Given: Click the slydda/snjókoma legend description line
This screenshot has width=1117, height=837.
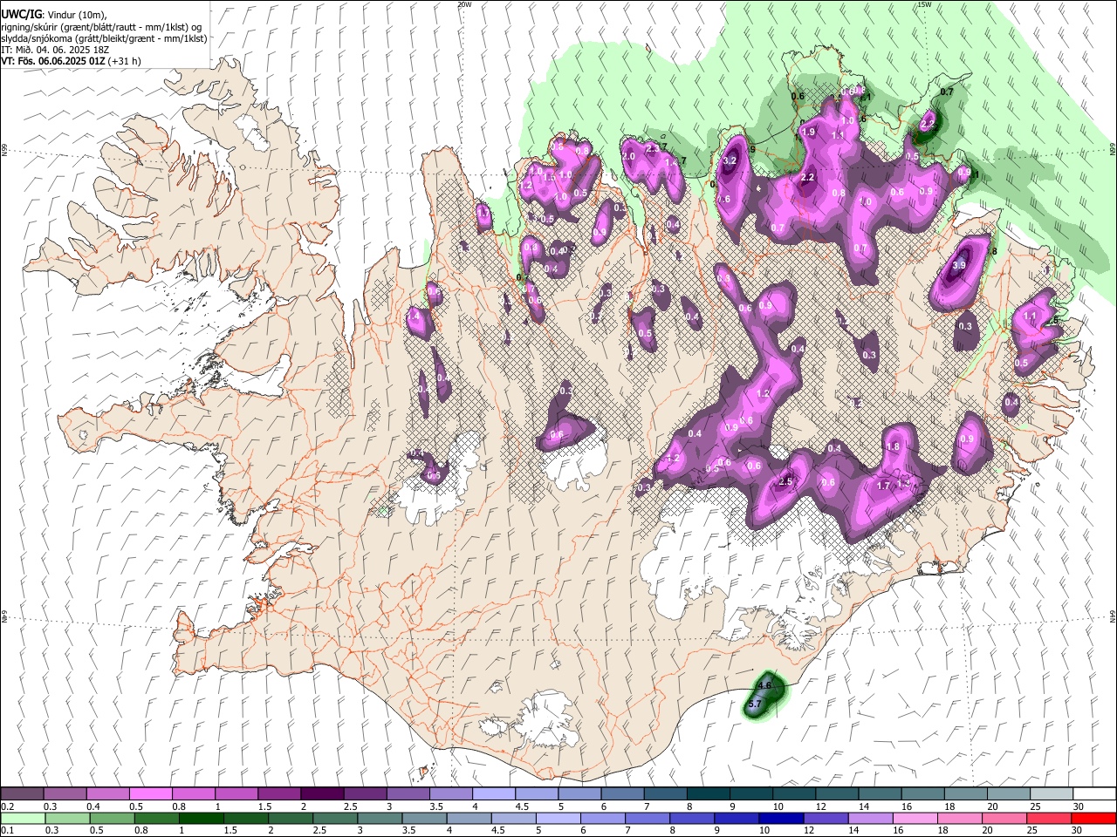Looking at the screenshot, I should 104,38.
